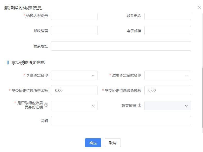203x152 pixels.
Task: Click the 享受协定待遇所得金额 amount field
Action: (x=74, y=90)
